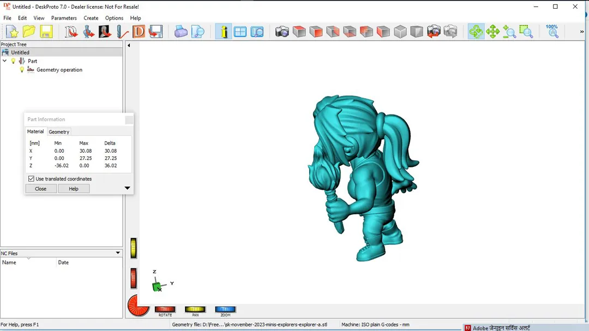Viewport: 589px width, 331px height.
Task: Toggle the yellow Part Information 'i' toolbar button
Action: (x=224, y=32)
